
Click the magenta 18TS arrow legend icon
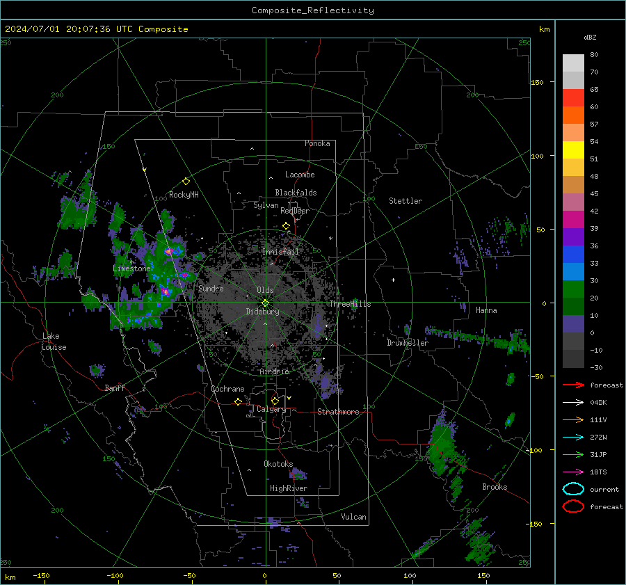[x=573, y=472]
